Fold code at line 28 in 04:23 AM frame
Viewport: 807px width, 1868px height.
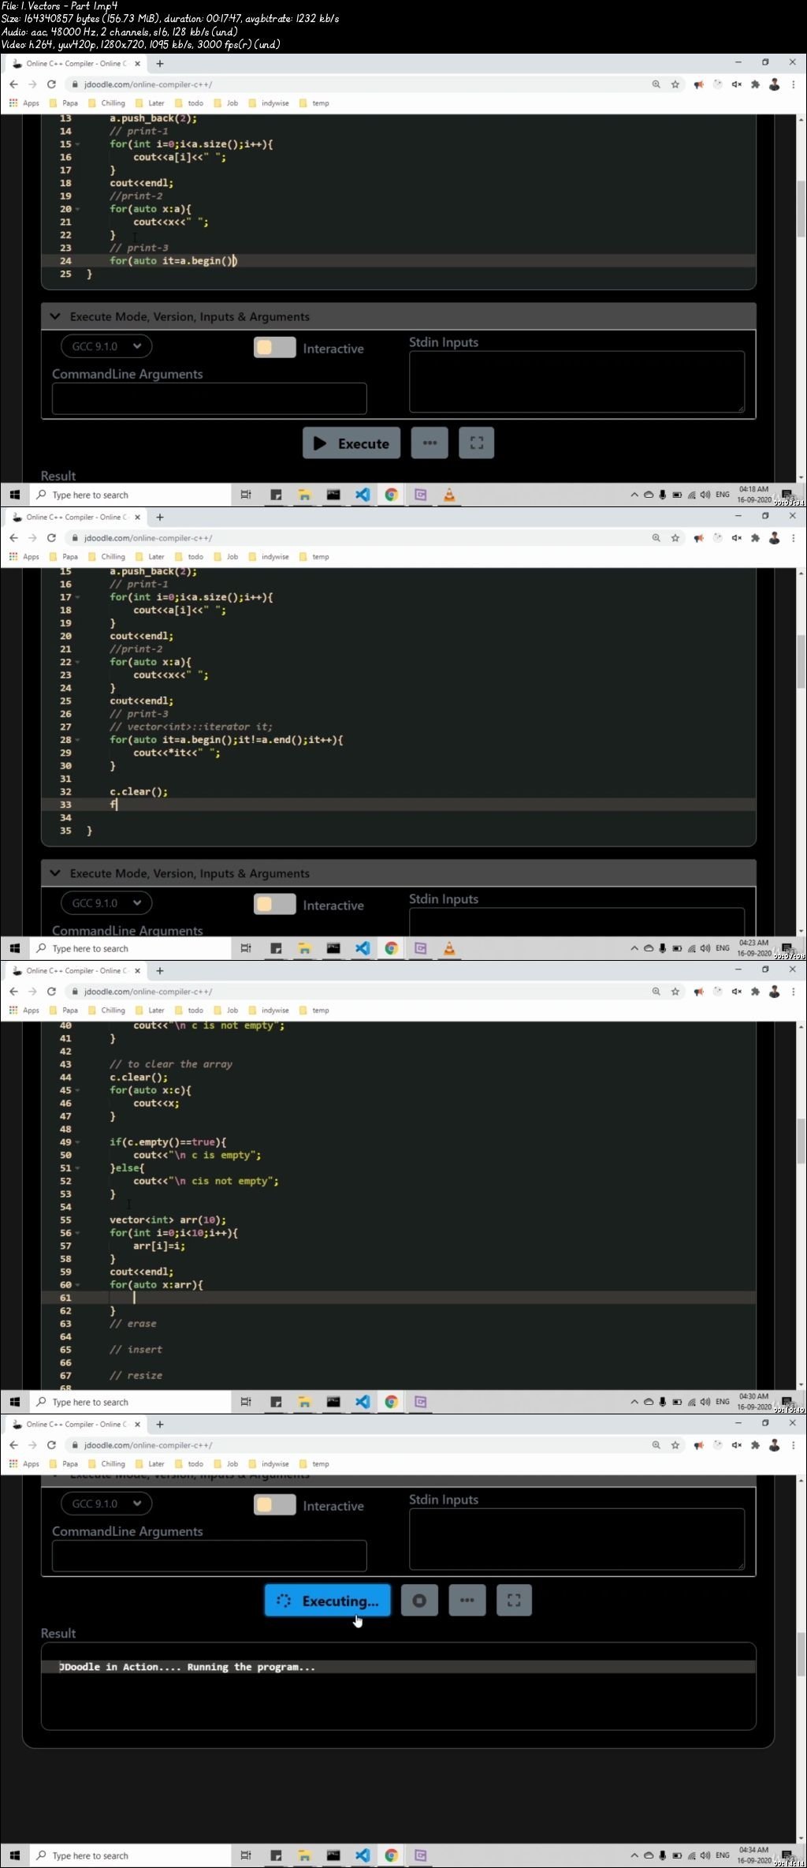77,740
